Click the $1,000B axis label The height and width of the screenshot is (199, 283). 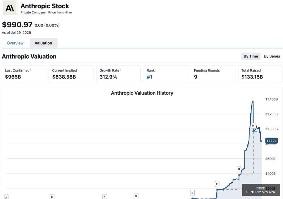pos(271,129)
